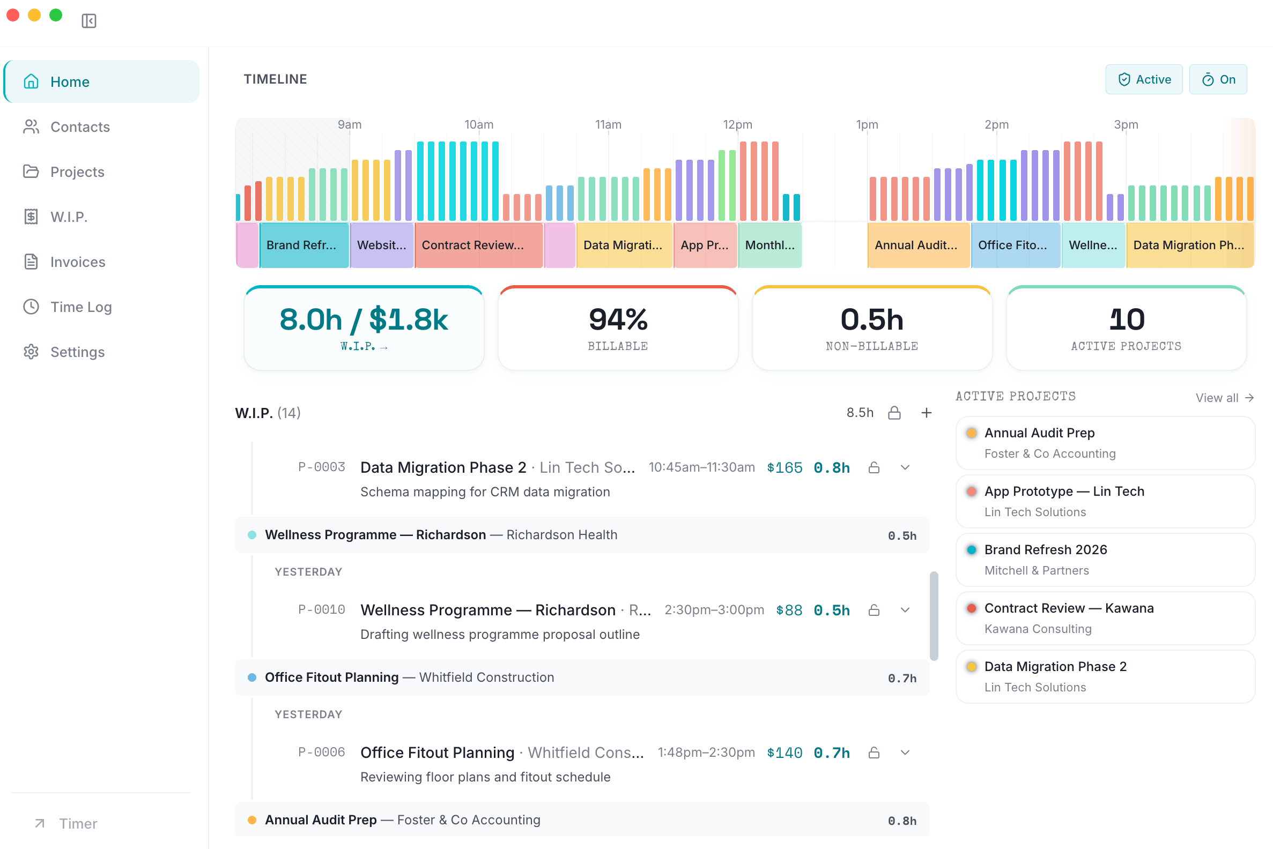Select Monthl... timeline block
Image resolution: width=1273 pixels, height=849 pixels.
click(770, 245)
